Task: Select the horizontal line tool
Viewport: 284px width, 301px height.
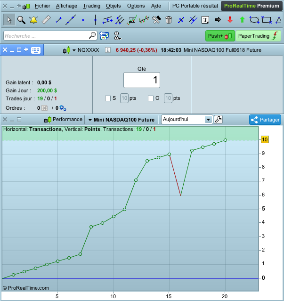Action: pos(83,20)
